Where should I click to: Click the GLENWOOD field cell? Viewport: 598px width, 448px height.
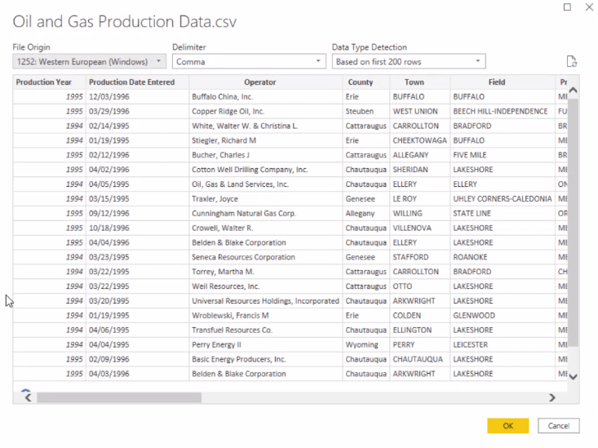point(503,316)
